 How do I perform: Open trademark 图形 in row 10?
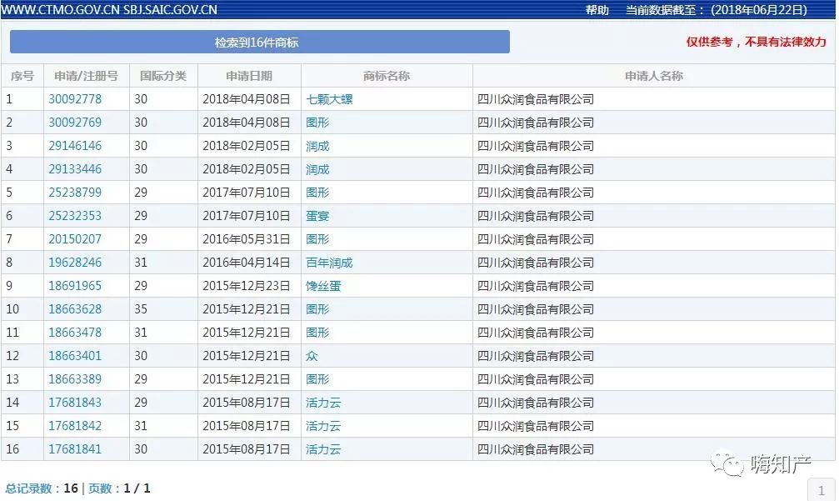[317, 308]
